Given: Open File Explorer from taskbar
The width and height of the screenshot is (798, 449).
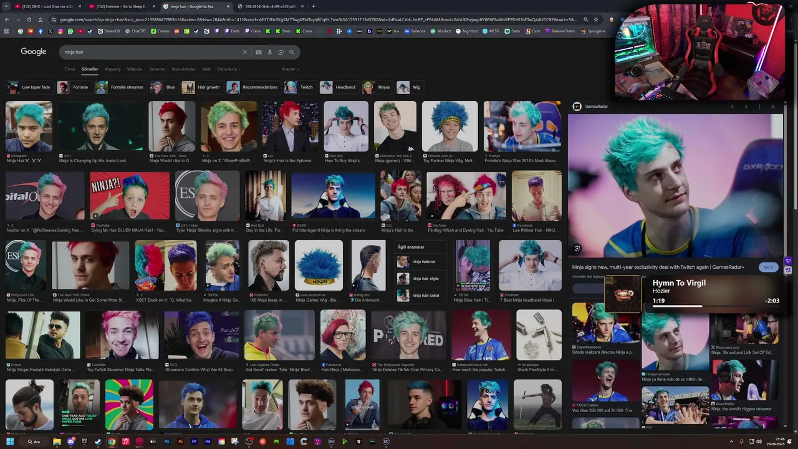Looking at the screenshot, I should (57, 442).
